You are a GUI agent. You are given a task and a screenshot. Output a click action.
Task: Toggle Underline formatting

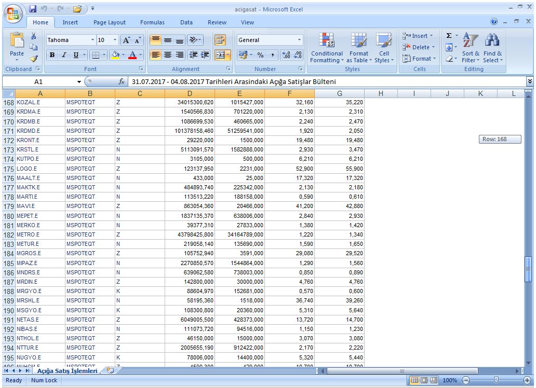pos(75,54)
